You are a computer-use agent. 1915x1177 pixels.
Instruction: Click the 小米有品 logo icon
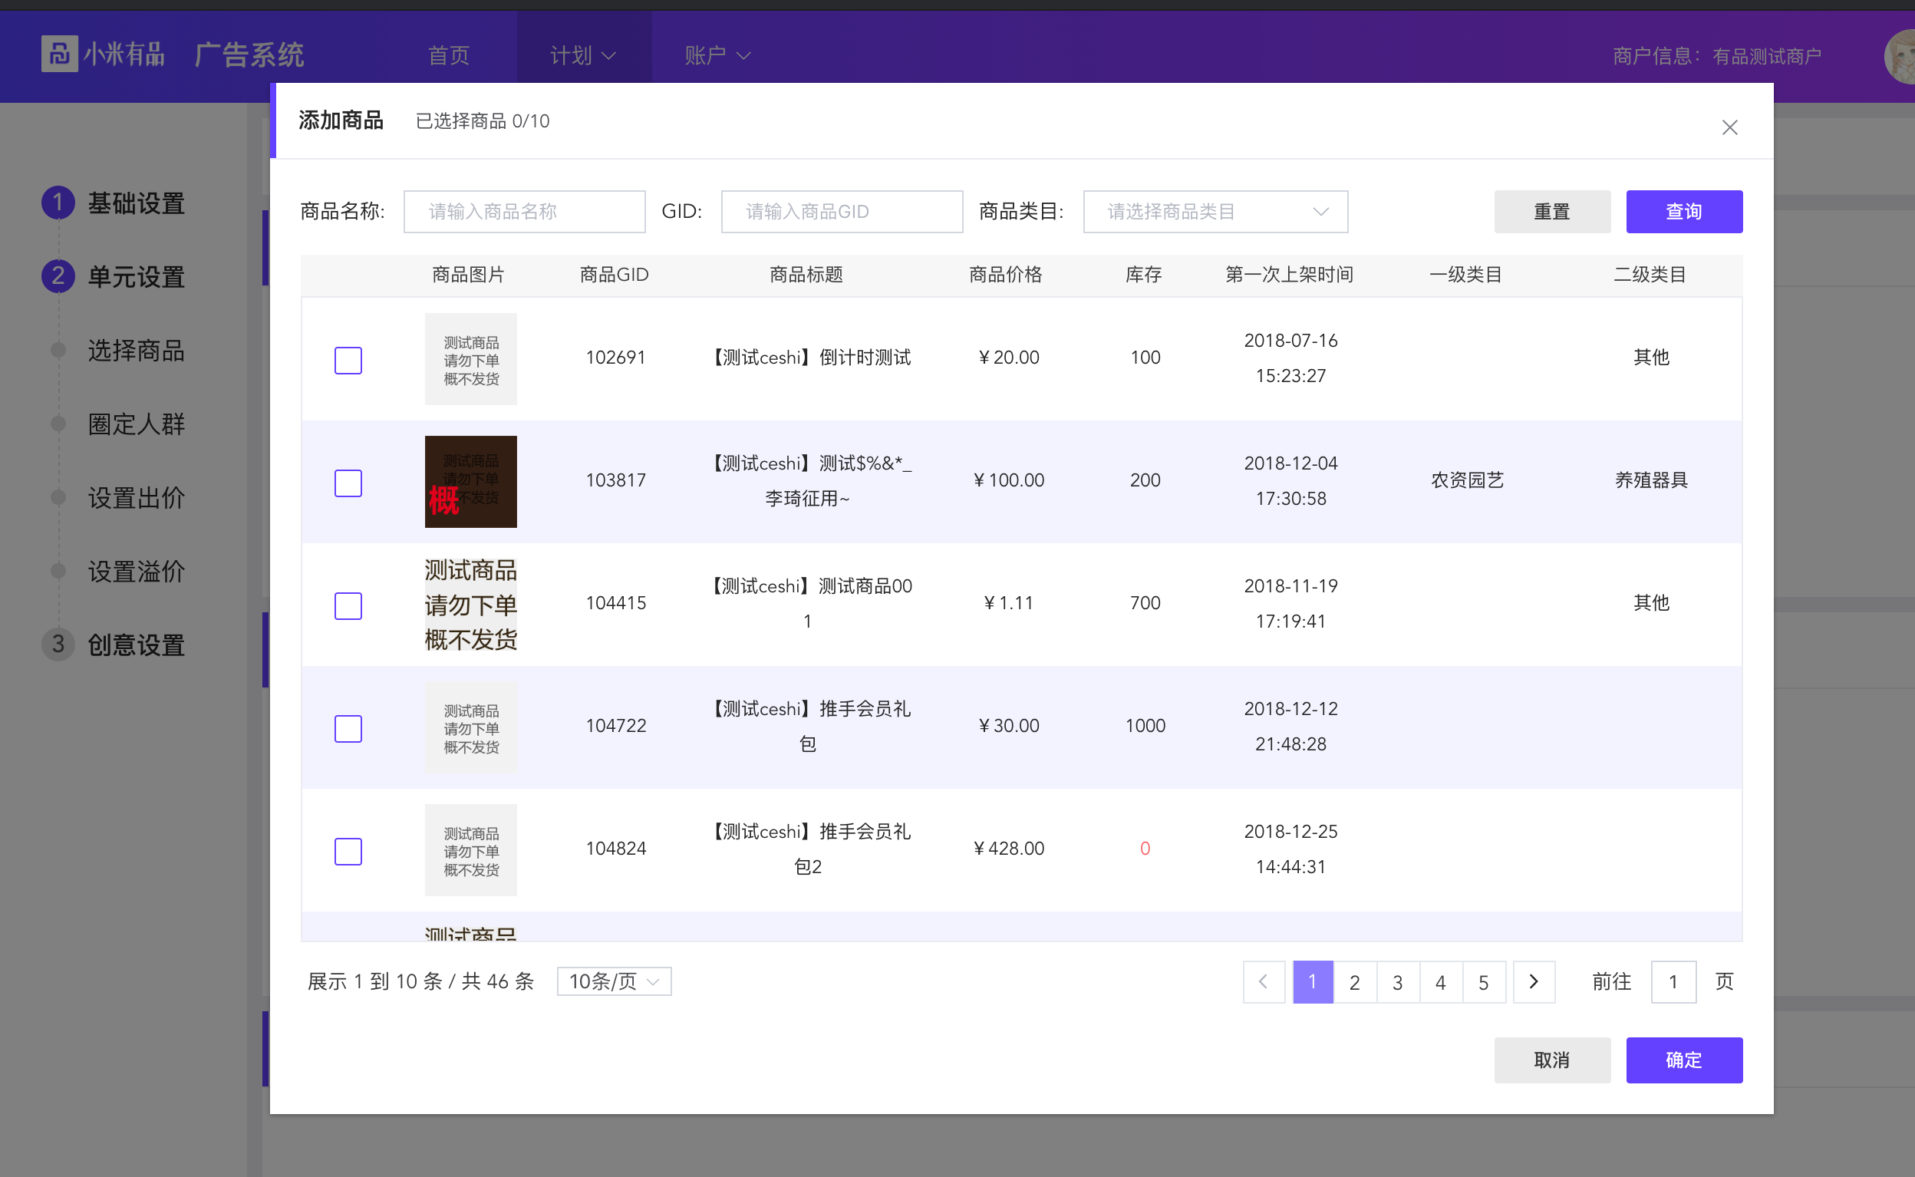[x=59, y=54]
